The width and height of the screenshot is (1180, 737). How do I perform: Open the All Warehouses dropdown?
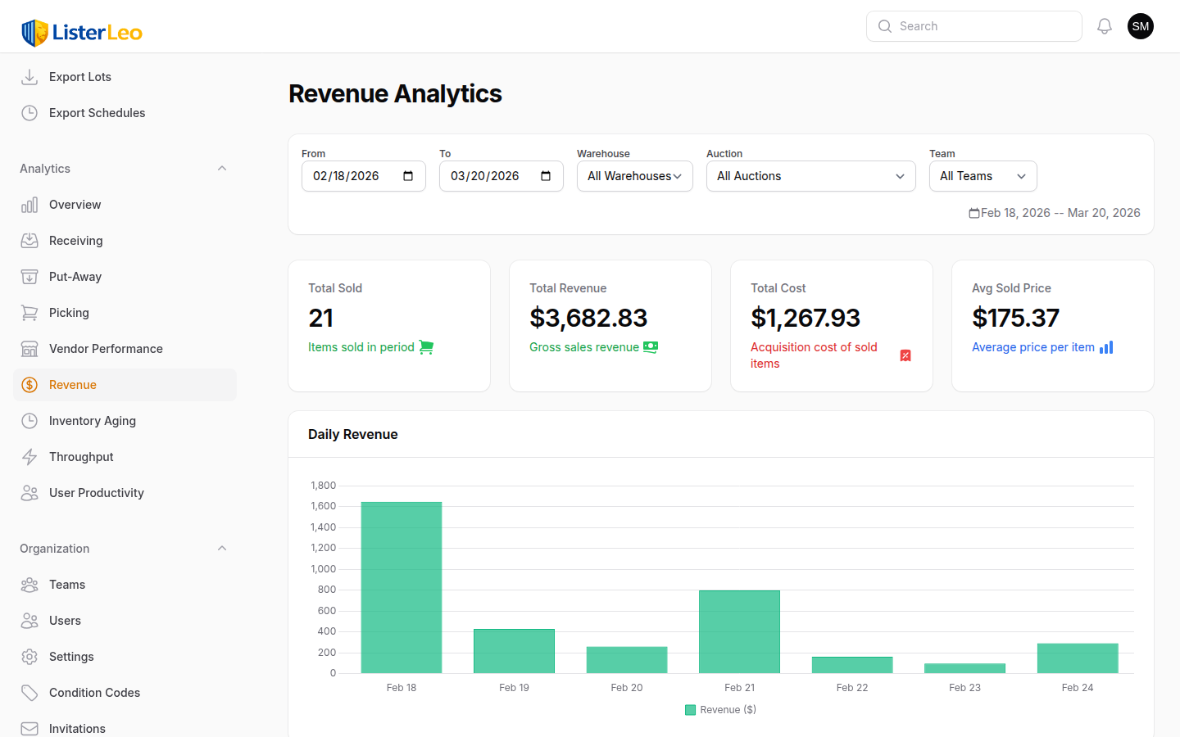pos(634,176)
